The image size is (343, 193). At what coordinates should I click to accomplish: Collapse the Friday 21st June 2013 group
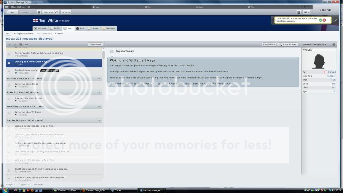click(99, 92)
